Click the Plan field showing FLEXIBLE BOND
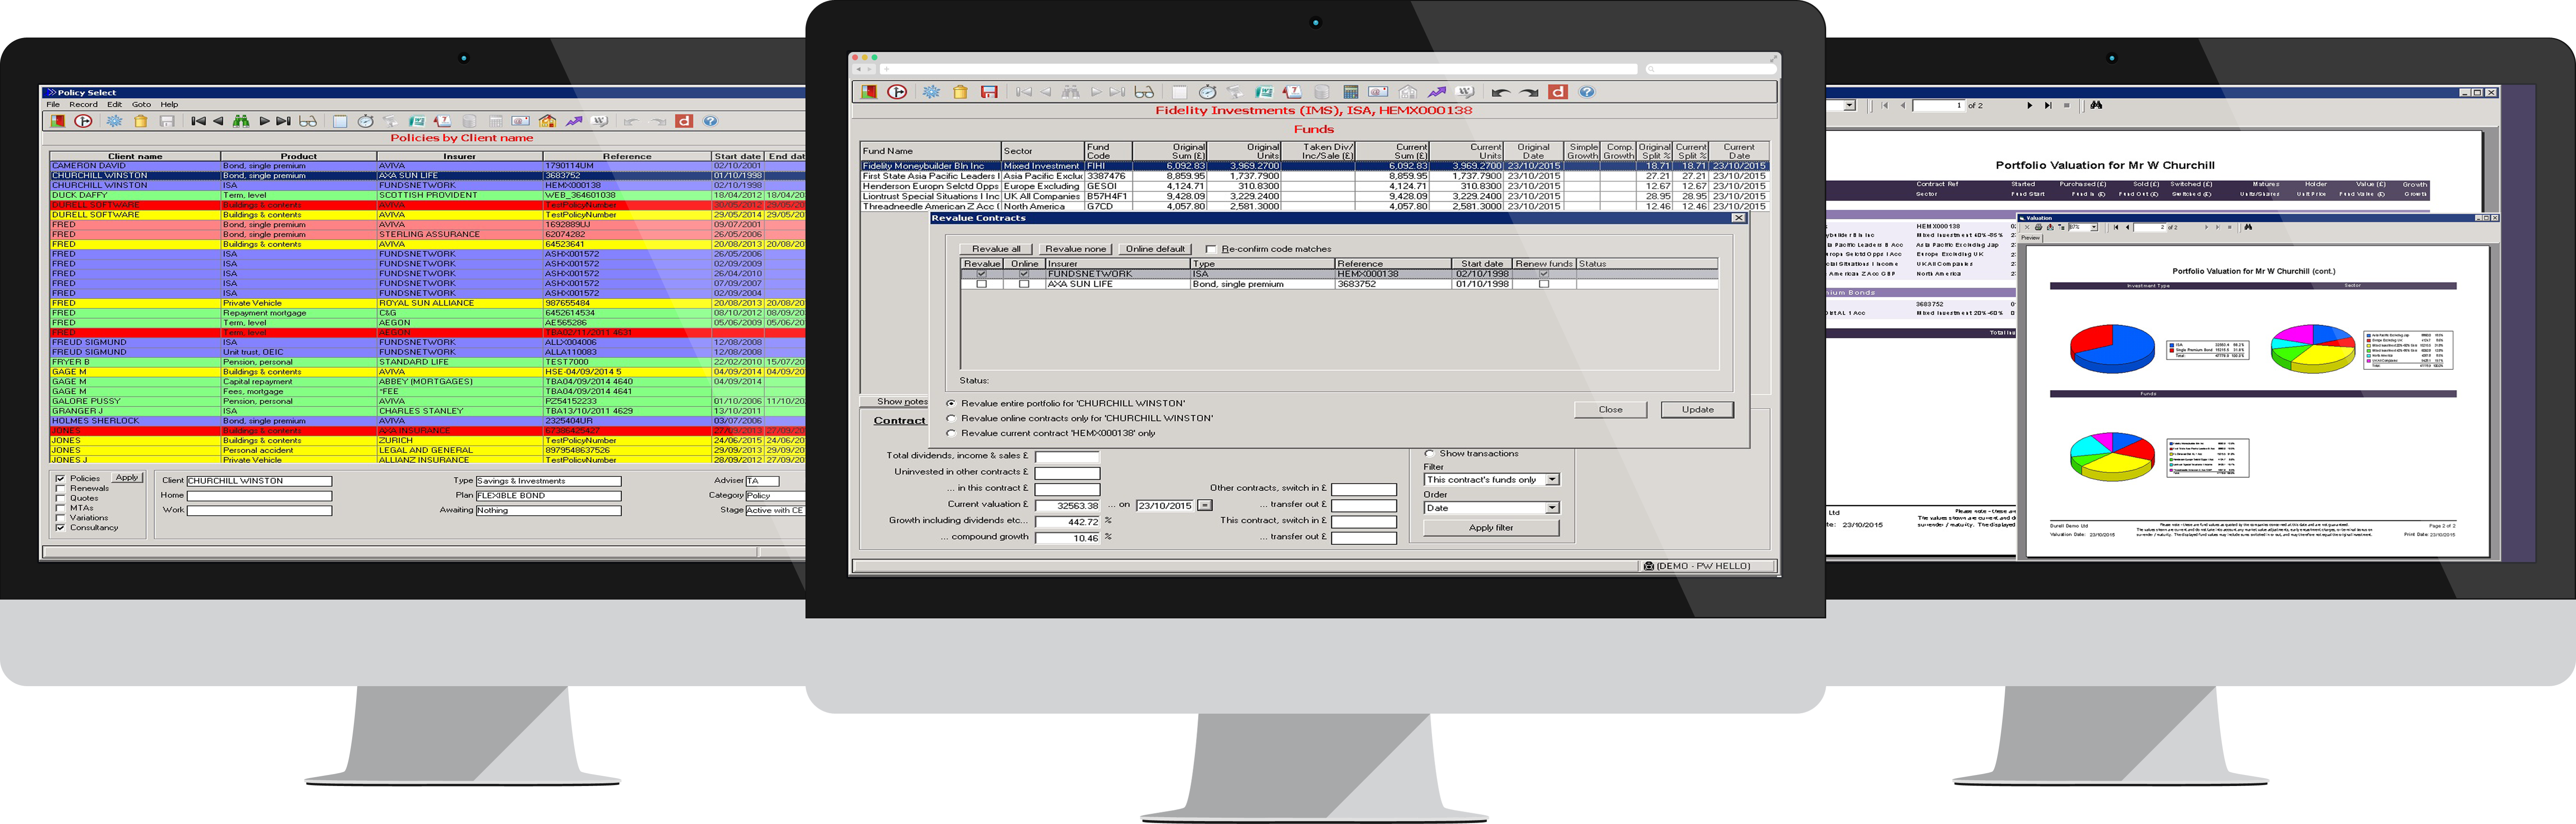The height and width of the screenshot is (824, 2576). click(548, 496)
